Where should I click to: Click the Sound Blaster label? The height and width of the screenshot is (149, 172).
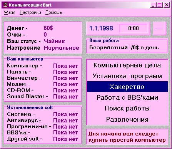tap(27, 96)
